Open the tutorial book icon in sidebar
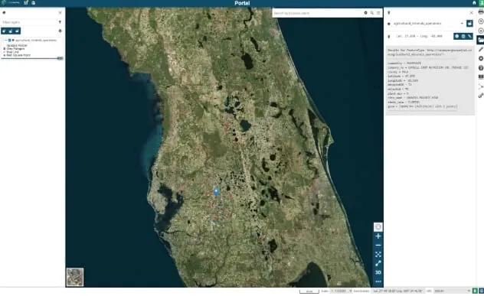 (x=481, y=77)
